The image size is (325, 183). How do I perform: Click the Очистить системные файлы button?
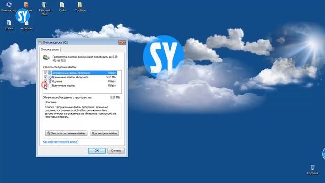coord(67,133)
